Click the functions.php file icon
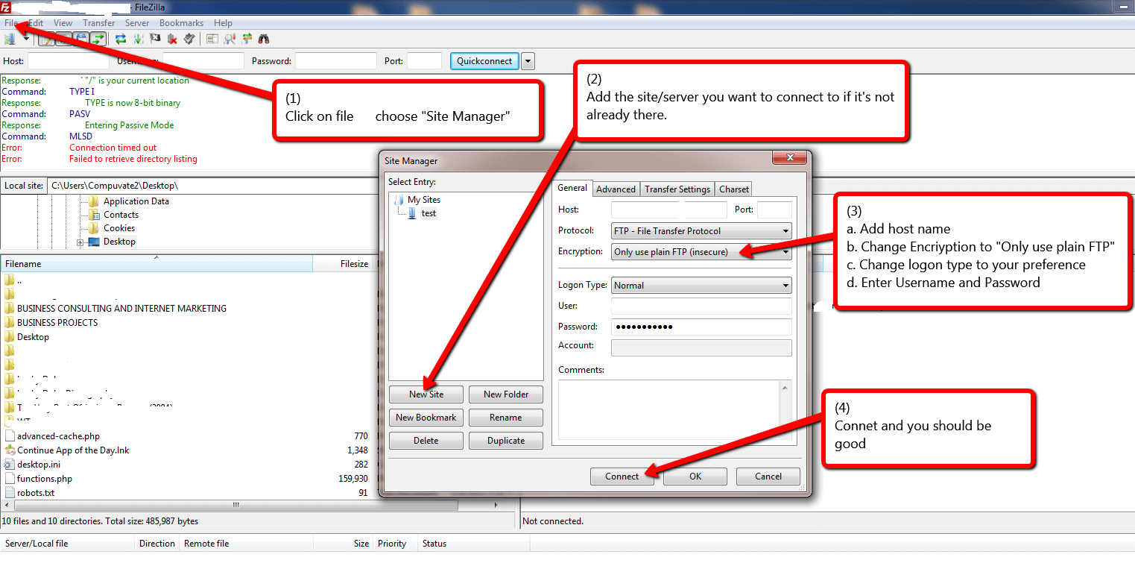 [x=9, y=478]
